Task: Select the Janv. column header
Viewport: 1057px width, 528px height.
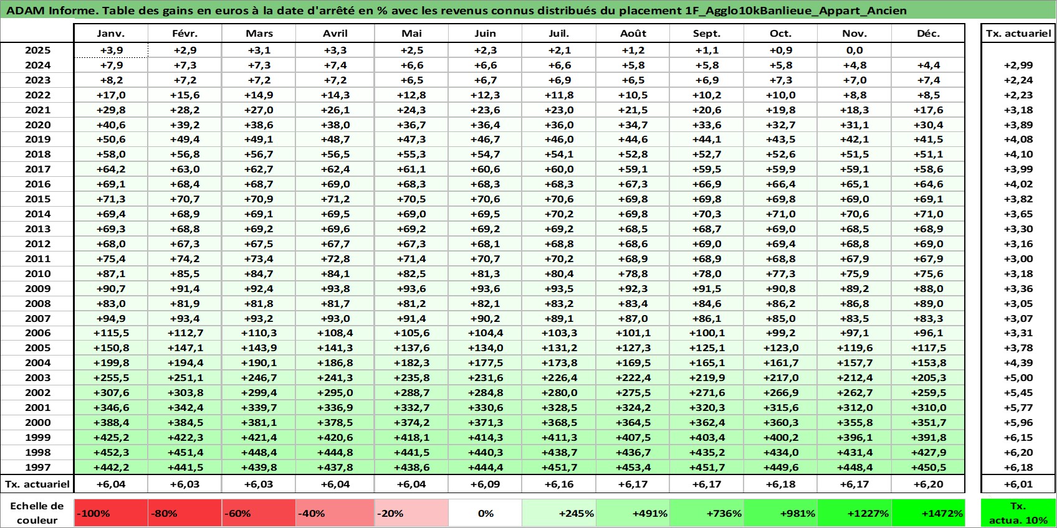Action: pyautogui.click(x=111, y=34)
